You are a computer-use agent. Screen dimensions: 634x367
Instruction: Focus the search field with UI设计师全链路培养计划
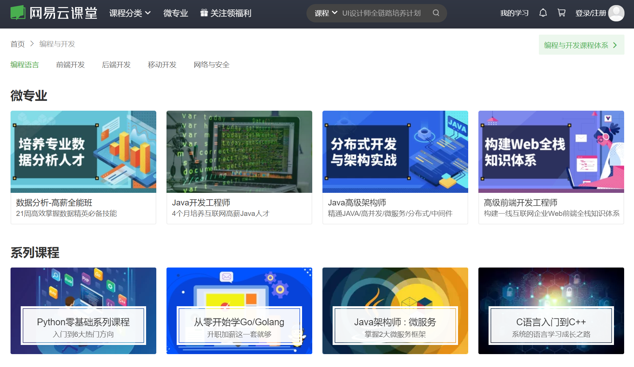pyautogui.click(x=381, y=13)
